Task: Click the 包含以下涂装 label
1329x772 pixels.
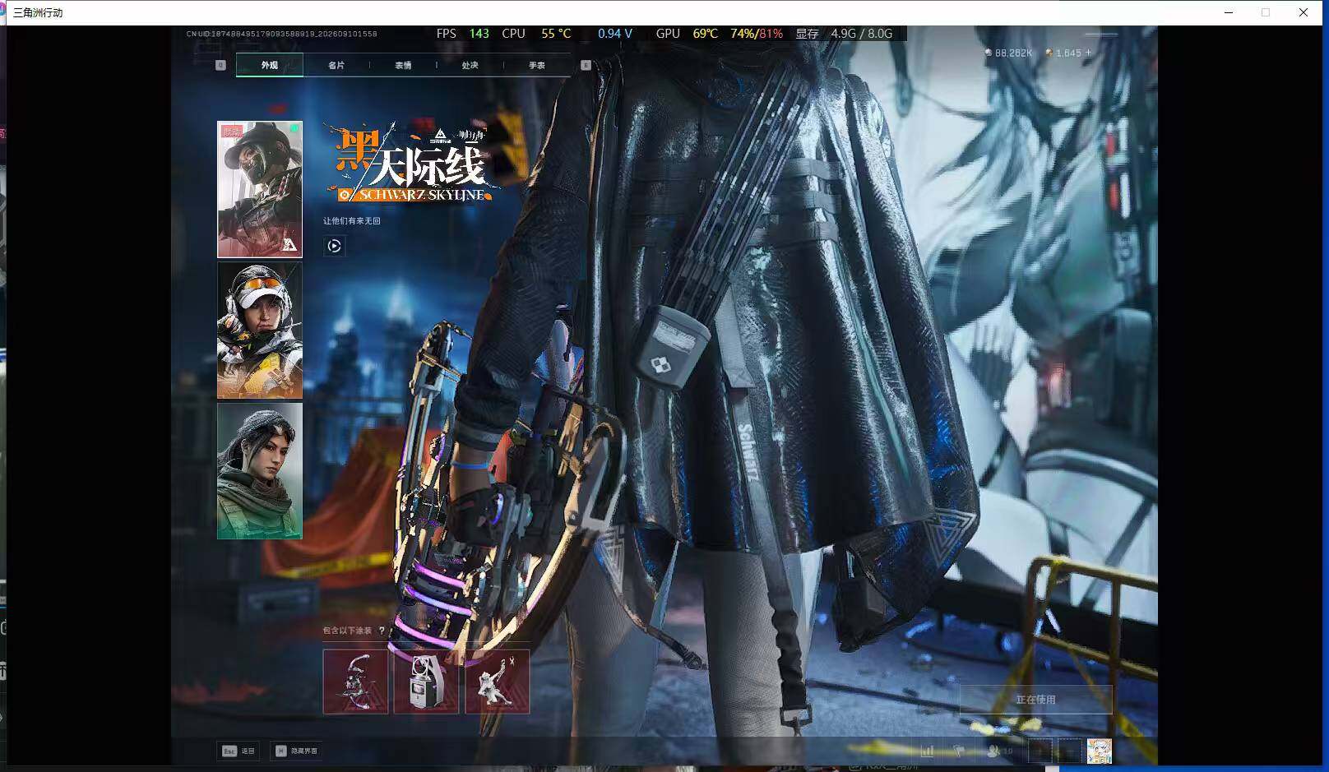Action: [x=347, y=631]
